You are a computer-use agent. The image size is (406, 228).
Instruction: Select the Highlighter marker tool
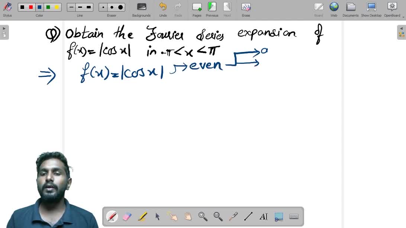click(142, 216)
